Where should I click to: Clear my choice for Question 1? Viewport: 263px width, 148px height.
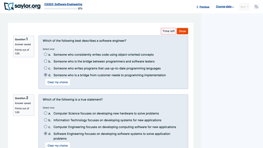coord(58,82)
